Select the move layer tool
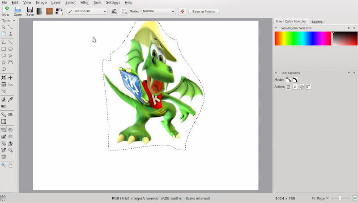Image resolution: width=358 pixels, height=203 pixels. pos(10,78)
